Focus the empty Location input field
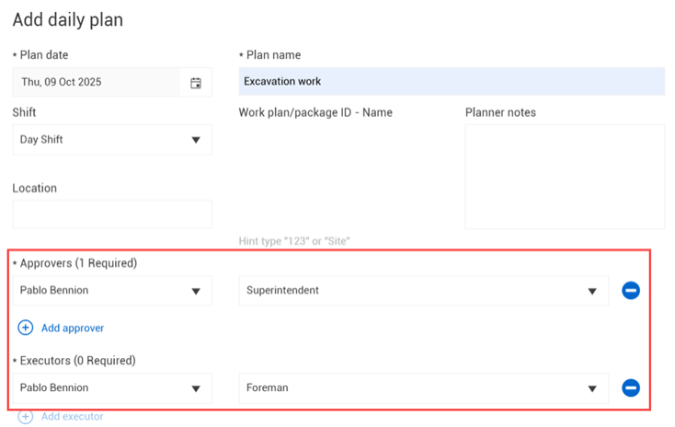This screenshot has height=427, width=675. click(x=112, y=214)
